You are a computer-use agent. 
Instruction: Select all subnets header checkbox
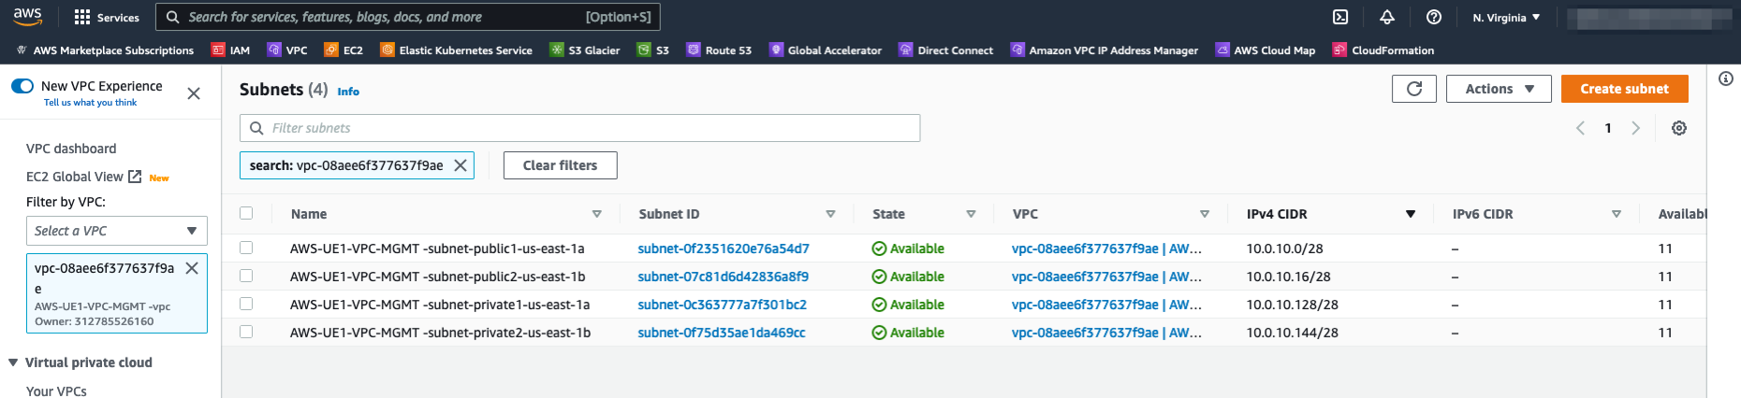point(246,213)
